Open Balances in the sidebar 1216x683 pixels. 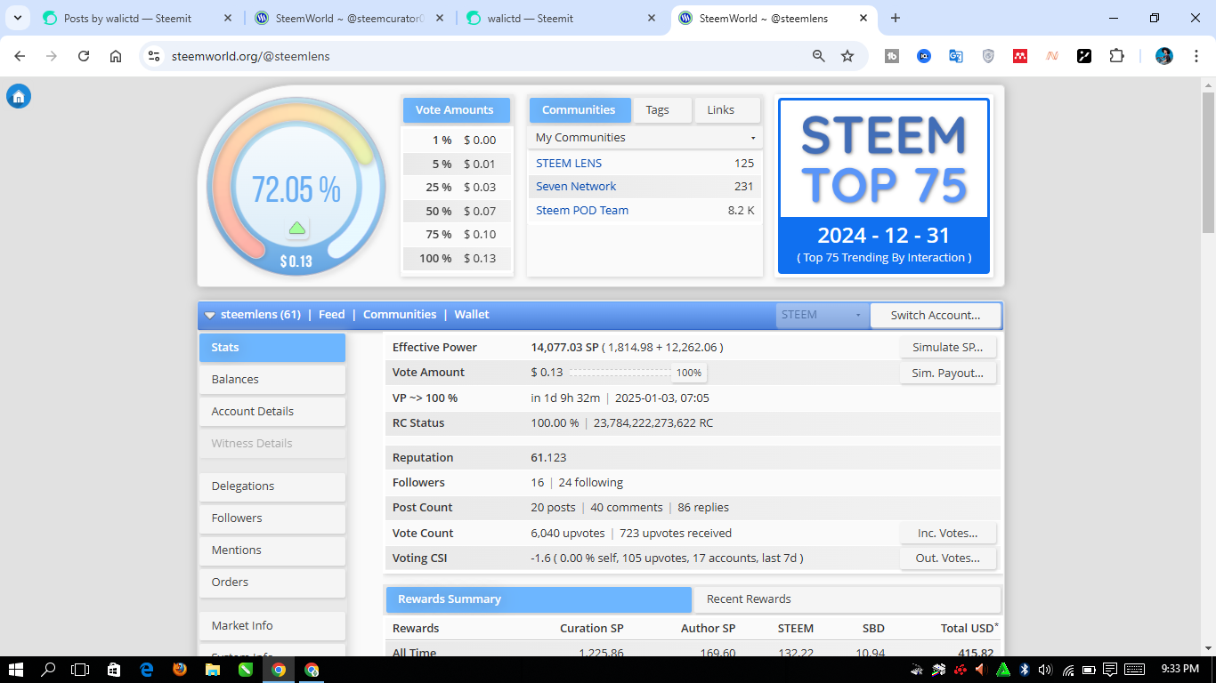click(272, 380)
